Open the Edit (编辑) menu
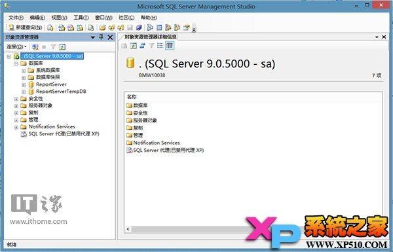Screen dimensions: 393x252 click(37, 18)
